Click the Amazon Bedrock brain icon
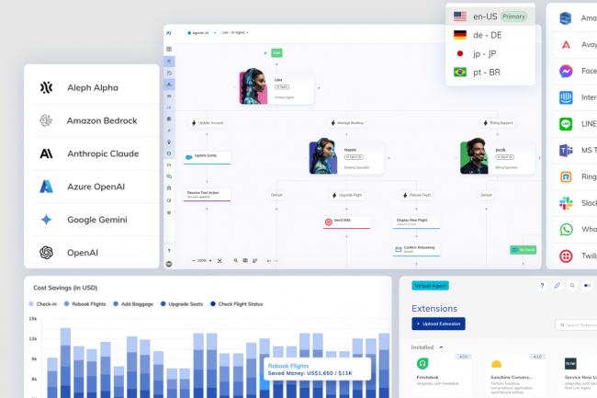This screenshot has height=398, width=597. (x=46, y=120)
